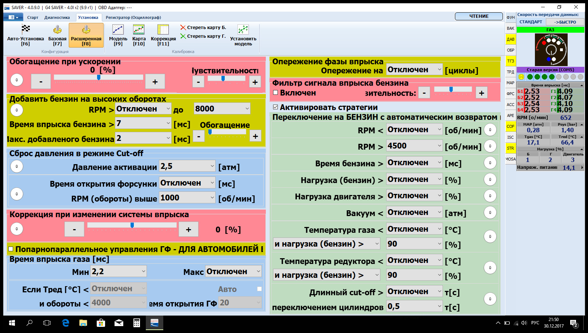Screen dimensions: 588x333
Task: Open Windows Start menu
Action: point(12,323)
